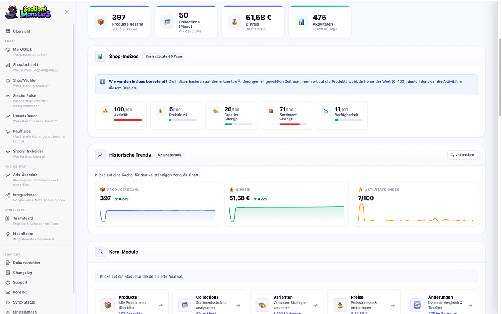502x314 pixels.
Task: Click the KaufReise cart icon
Action: pyautogui.click(x=8, y=131)
